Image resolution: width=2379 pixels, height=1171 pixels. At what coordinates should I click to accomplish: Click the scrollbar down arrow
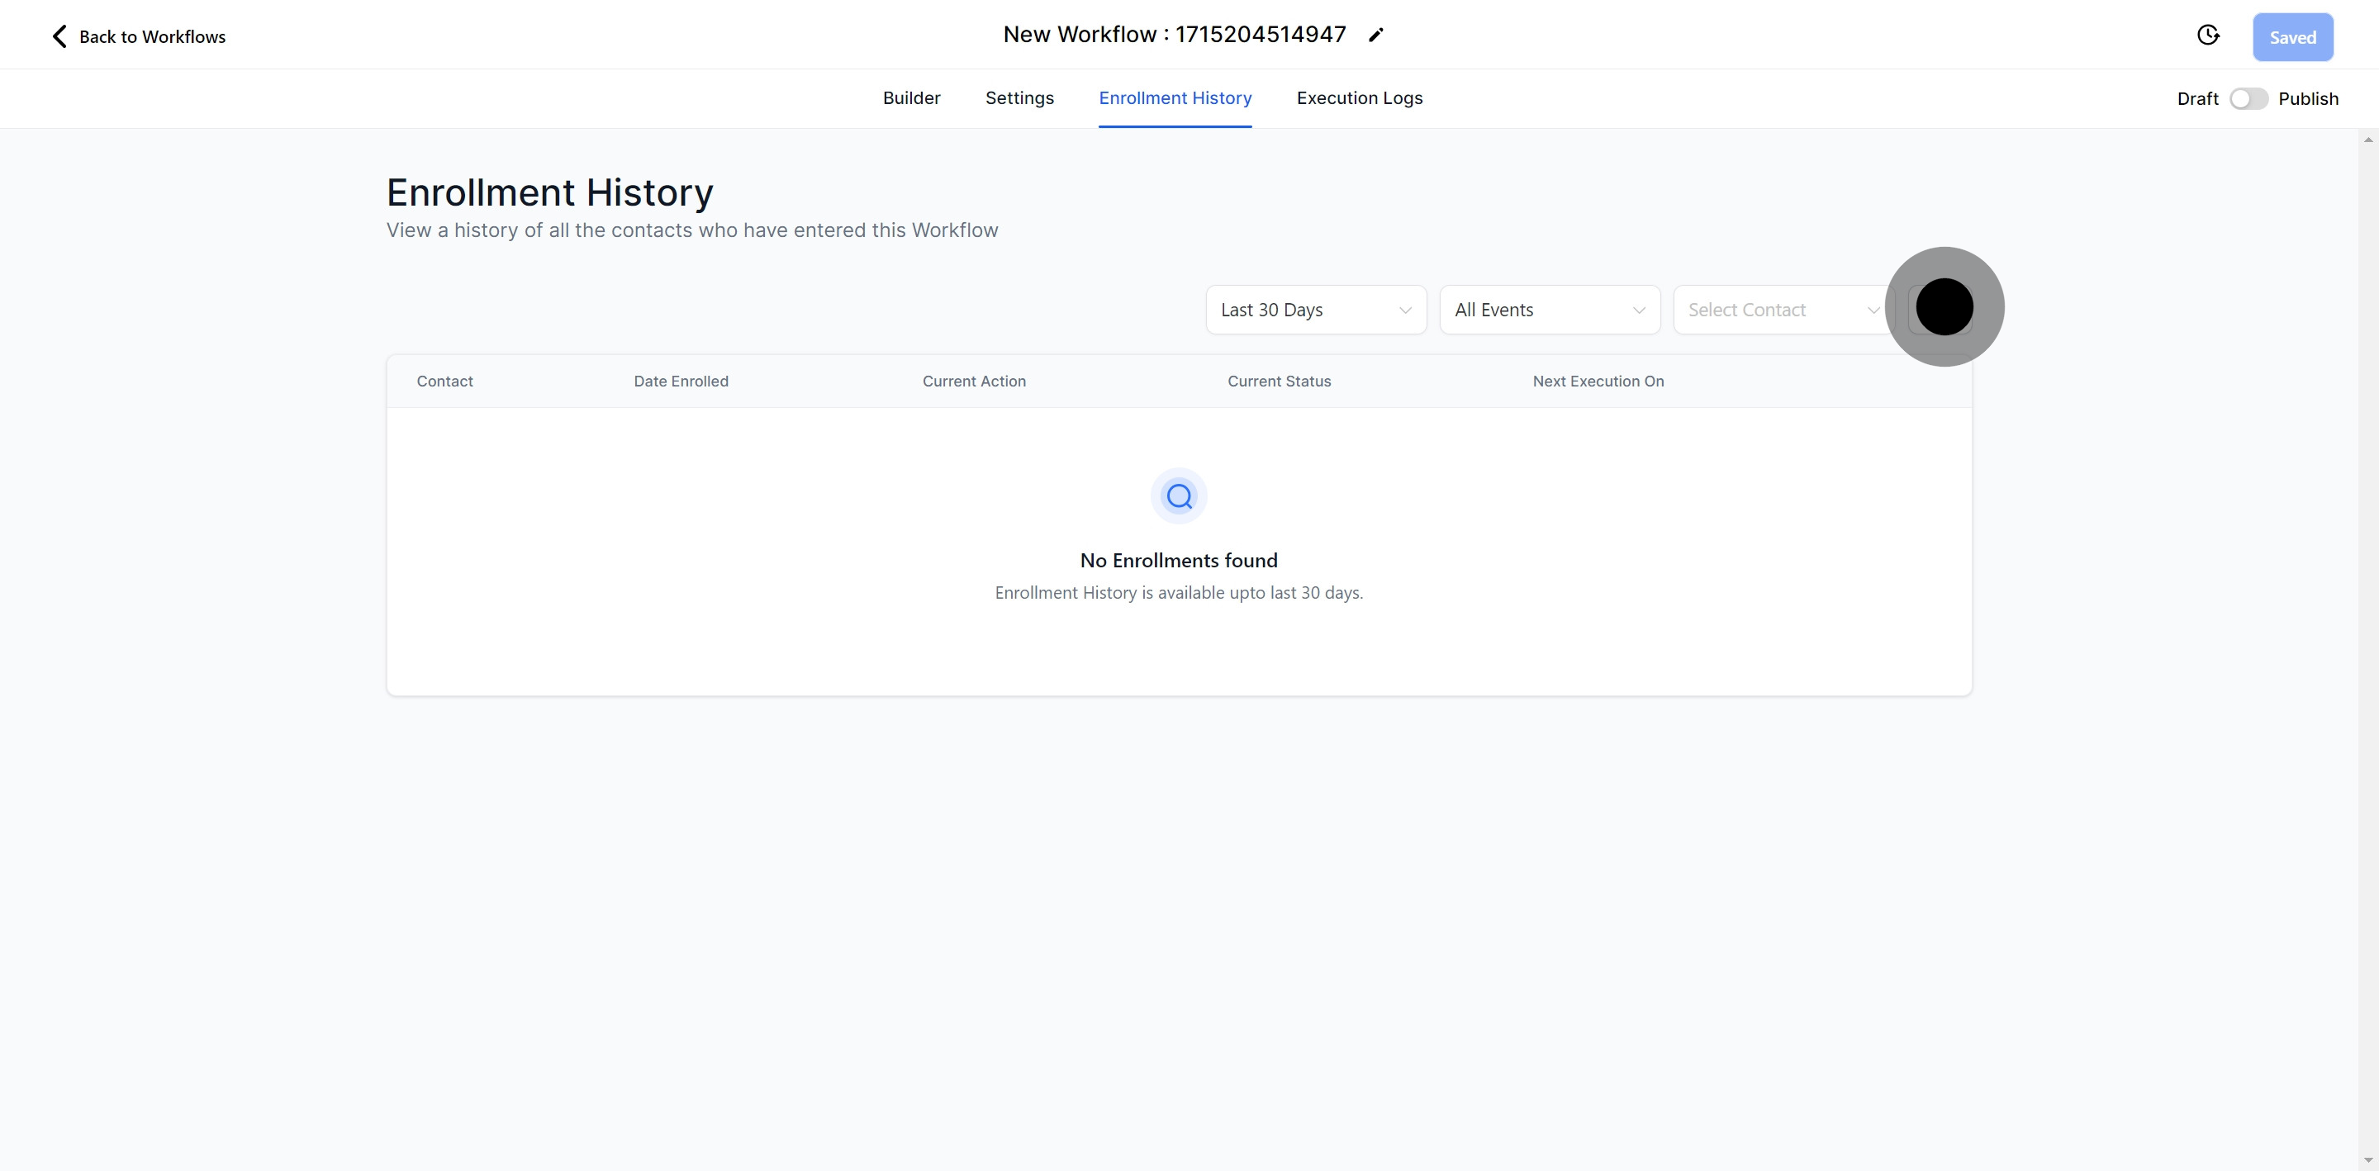(x=2368, y=1160)
